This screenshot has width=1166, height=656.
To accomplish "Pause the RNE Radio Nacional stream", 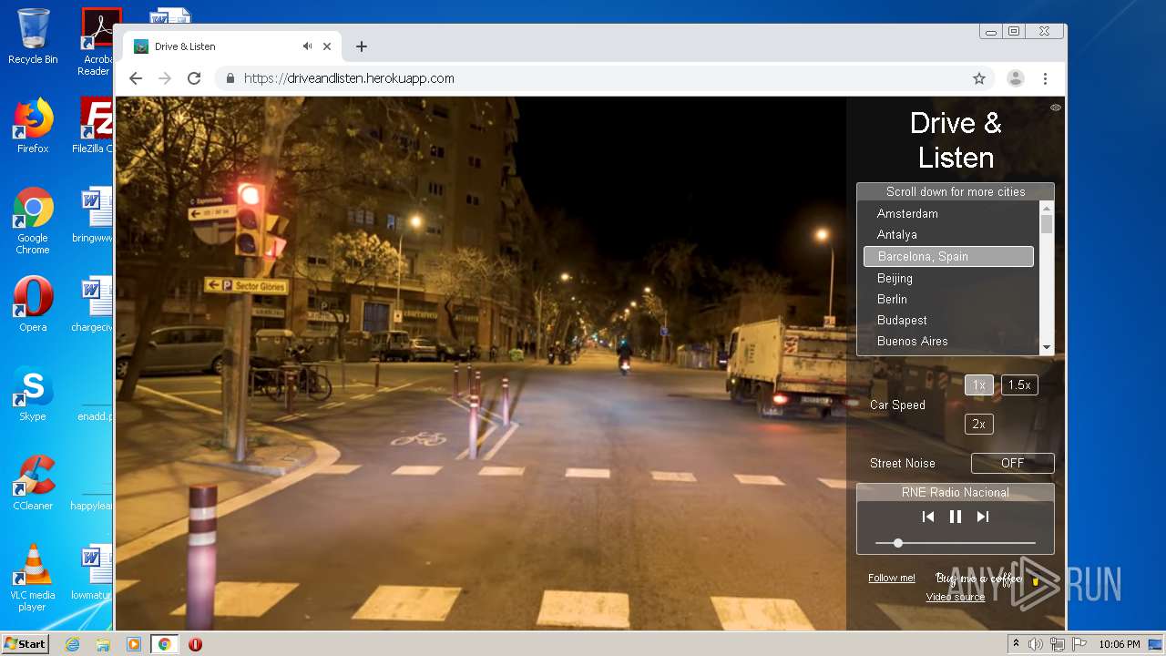I will (x=955, y=517).
